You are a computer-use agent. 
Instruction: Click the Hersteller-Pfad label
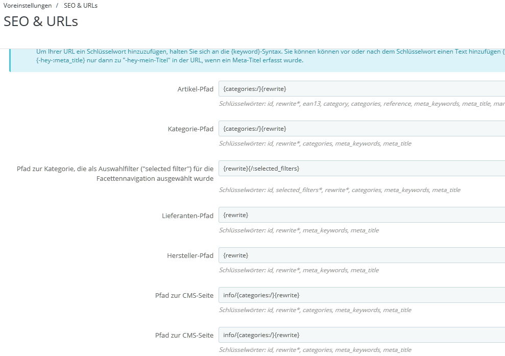pos(190,255)
